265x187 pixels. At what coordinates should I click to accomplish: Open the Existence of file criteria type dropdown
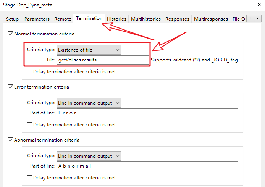[x=89, y=50]
